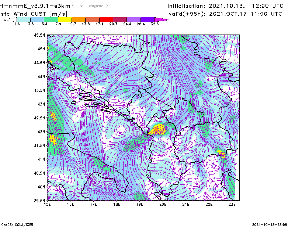The width and height of the screenshot is (295, 227).
Task: Click the "16E" longitude label
Action: pos(70,204)
